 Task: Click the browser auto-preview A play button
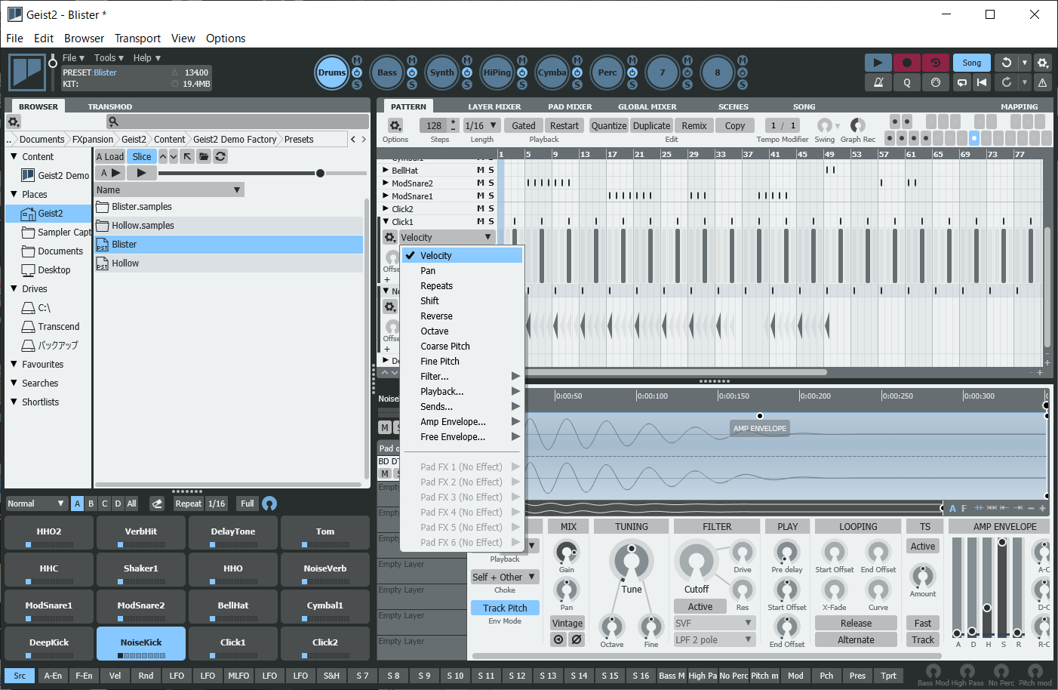point(110,173)
